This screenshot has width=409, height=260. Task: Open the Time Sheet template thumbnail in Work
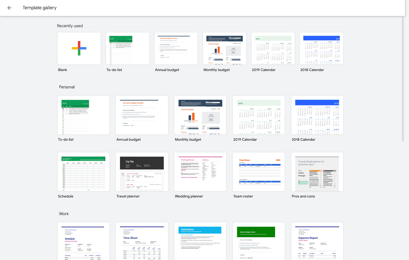click(x=142, y=241)
